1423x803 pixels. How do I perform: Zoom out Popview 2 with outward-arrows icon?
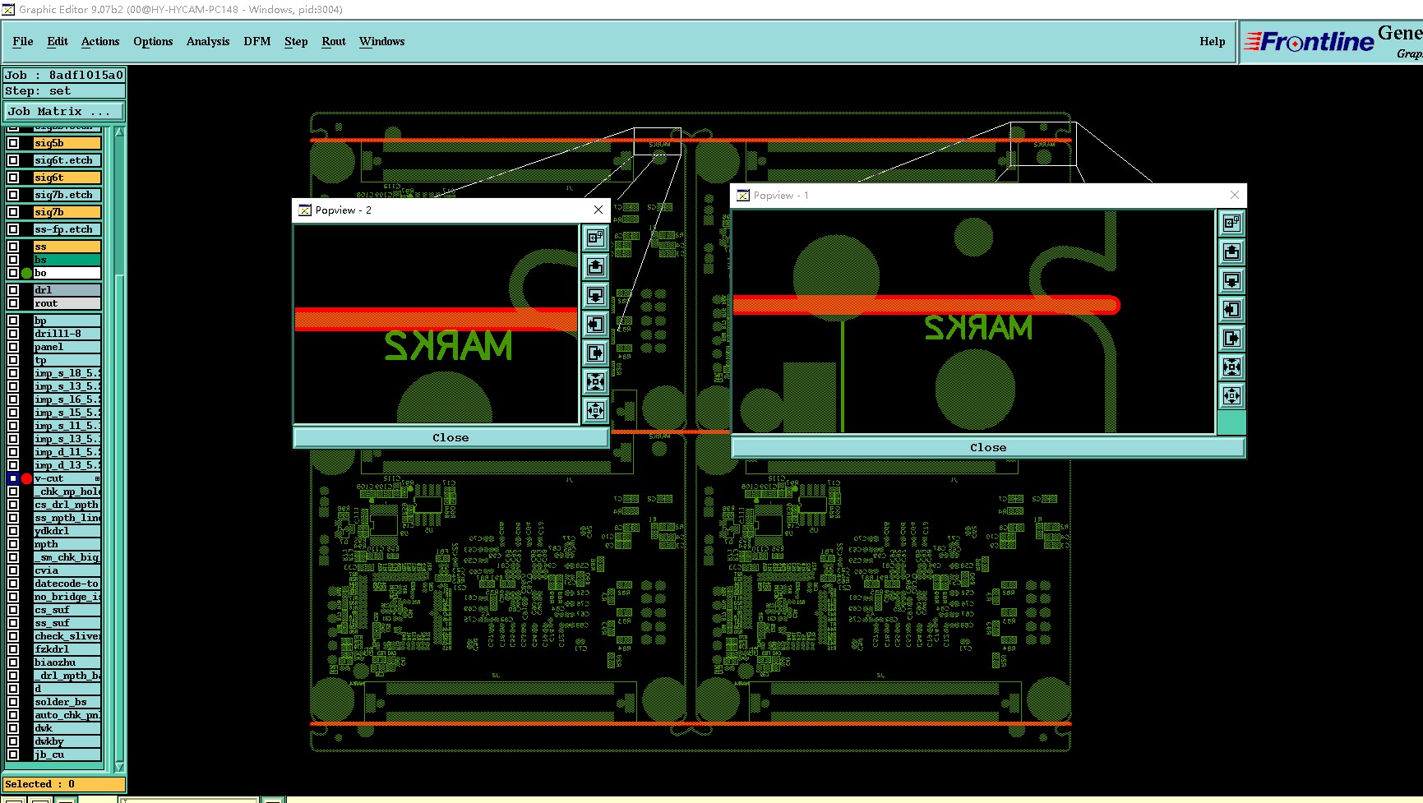click(595, 409)
